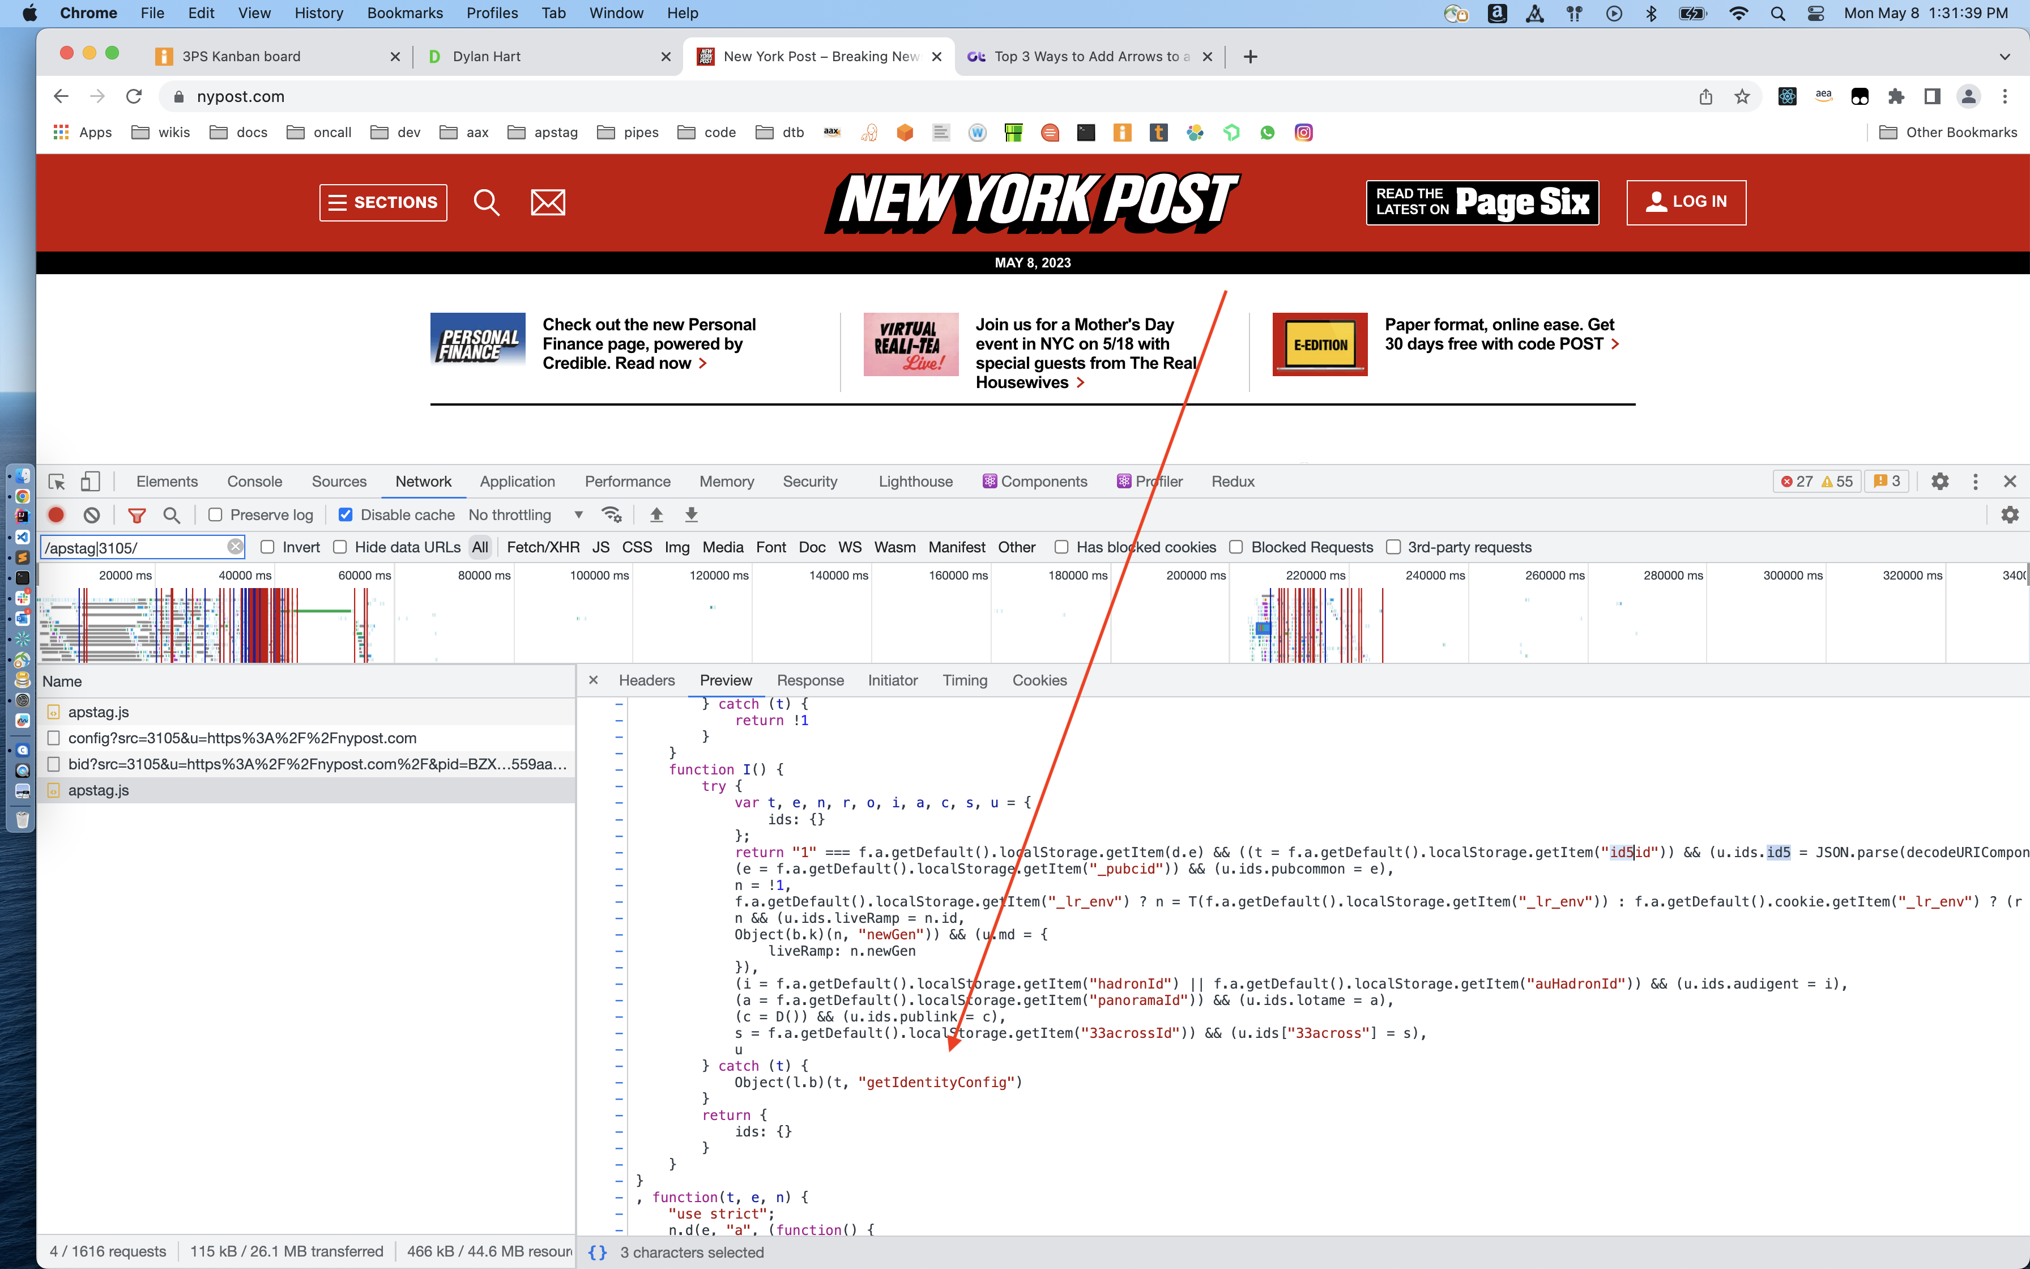Screen dimensions: 2030x1269
Task: Expand the Chrome tab search chevron
Action: 2004,56
